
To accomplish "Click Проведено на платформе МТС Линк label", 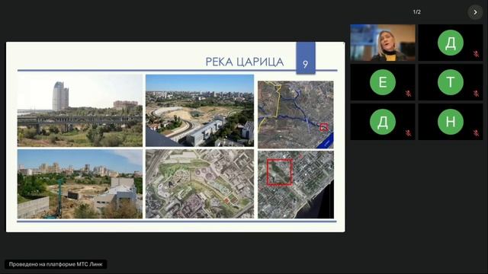I will 56,264.
